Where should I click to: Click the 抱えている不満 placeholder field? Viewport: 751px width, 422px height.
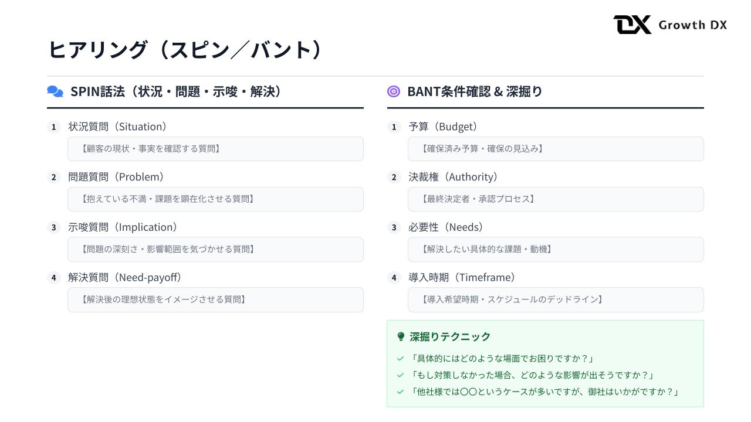pyautogui.click(x=215, y=199)
